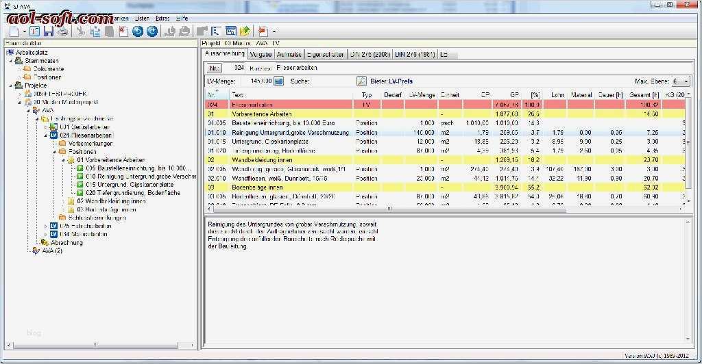This screenshot has height=364, width=702.
Task: Collapse the 024 Fliesenarbeiten node
Action: (x=46, y=135)
